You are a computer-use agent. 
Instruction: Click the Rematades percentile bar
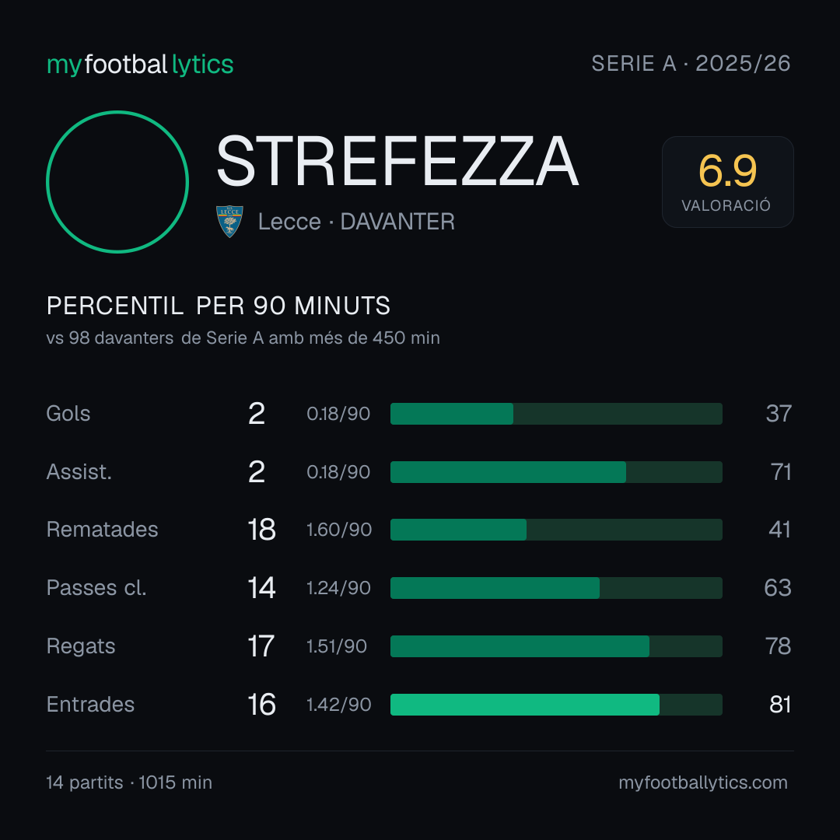556,530
